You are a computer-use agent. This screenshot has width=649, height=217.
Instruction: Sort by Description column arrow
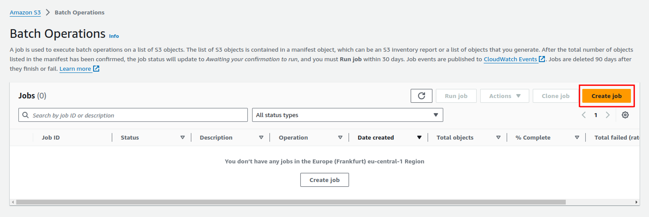(261, 137)
